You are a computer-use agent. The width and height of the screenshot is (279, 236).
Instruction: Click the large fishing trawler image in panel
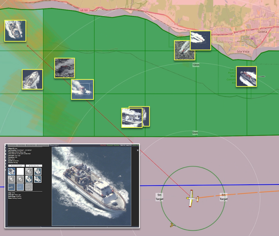coord(92,186)
